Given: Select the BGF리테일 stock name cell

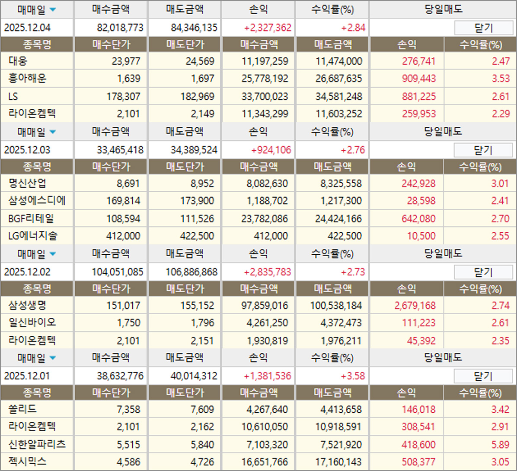Looking at the screenshot, I should point(31,219).
